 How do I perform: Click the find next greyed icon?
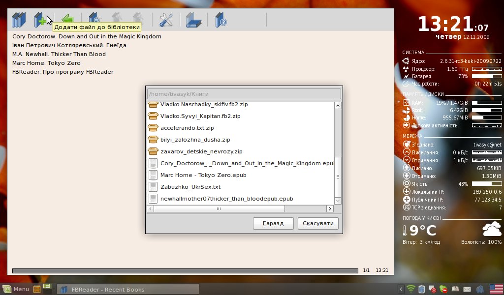tap(138, 18)
